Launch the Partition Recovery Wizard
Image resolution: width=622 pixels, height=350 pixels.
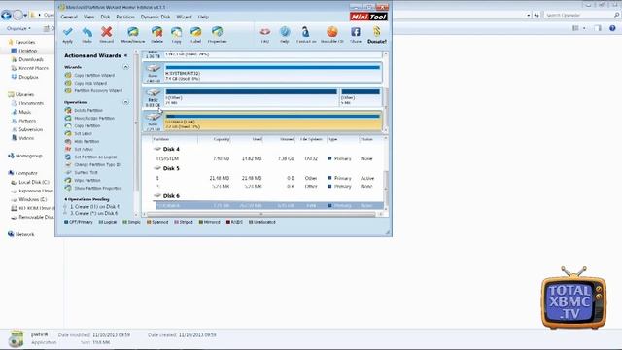(98, 90)
